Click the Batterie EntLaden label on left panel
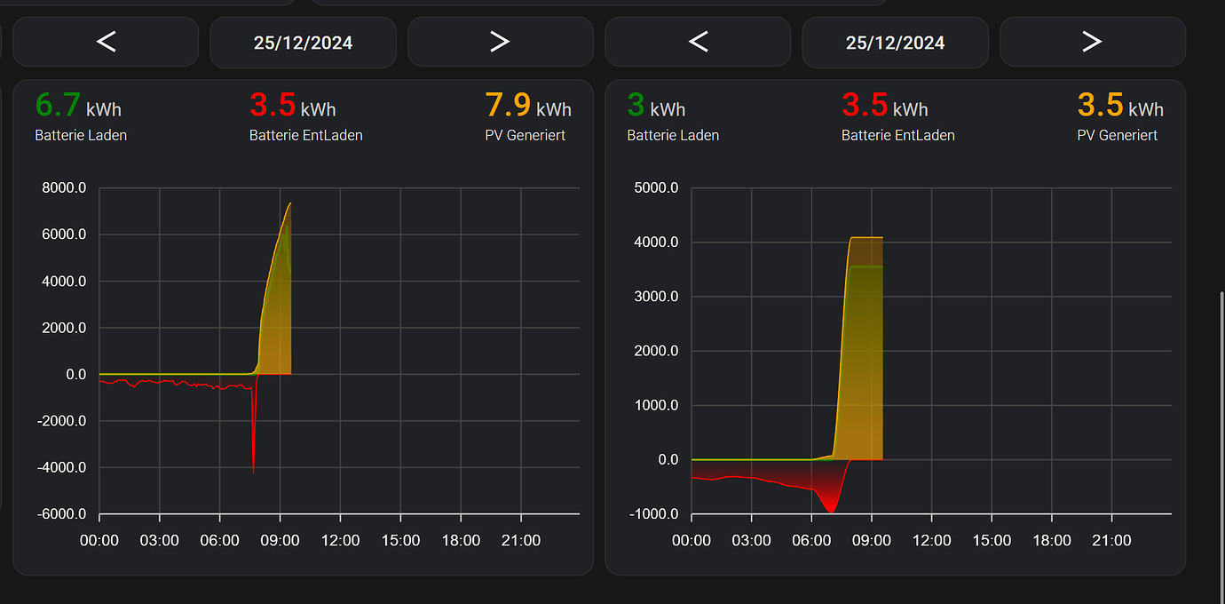 tap(305, 135)
